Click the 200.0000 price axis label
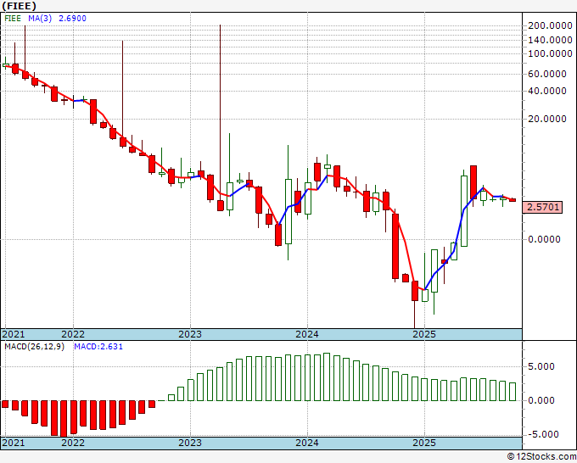The image size is (577, 463). point(550,25)
